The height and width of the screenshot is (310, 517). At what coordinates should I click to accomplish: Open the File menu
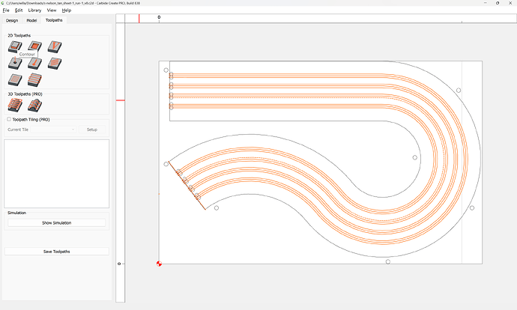coord(6,10)
